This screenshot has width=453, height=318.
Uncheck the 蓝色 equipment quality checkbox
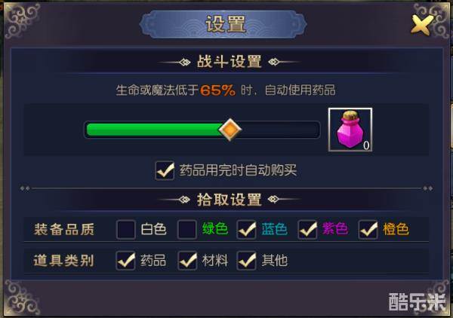click(x=246, y=230)
